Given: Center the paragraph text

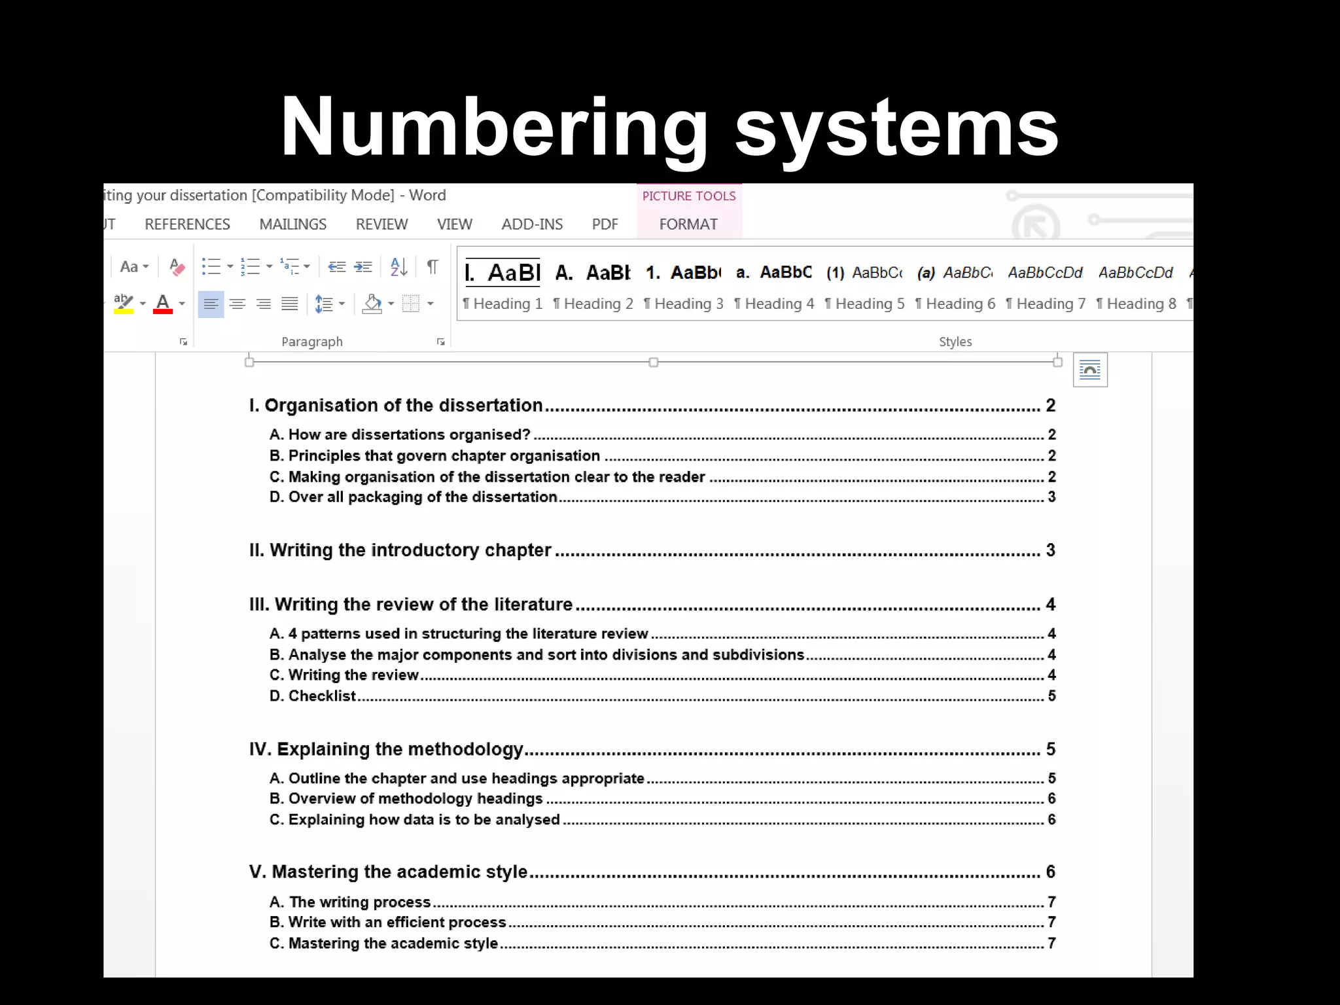Looking at the screenshot, I should point(238,304).
